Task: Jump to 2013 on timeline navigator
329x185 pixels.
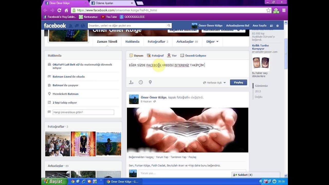Action: tap(258, 91)
